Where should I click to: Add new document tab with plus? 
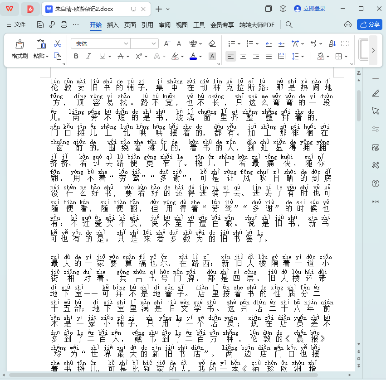pyautogui.click(x=159, y=9)
